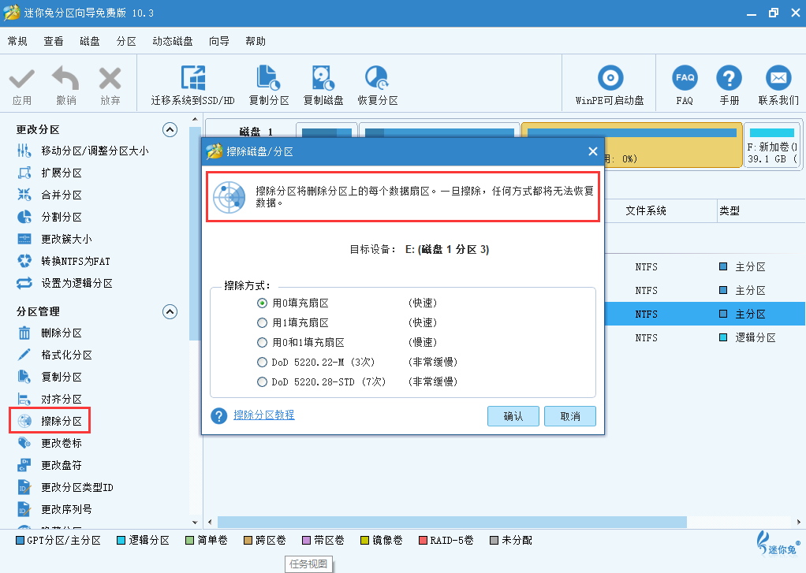
Task: Open 迁移系统到SSD/HD wizard
Action: pyautogui.click(x=192, y=85)
